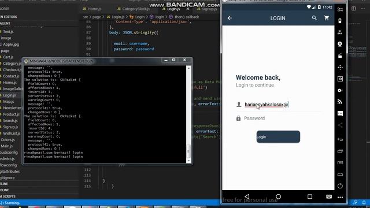
Task: Open Apple.jpg in explorer
Action: tap(11, 44)
